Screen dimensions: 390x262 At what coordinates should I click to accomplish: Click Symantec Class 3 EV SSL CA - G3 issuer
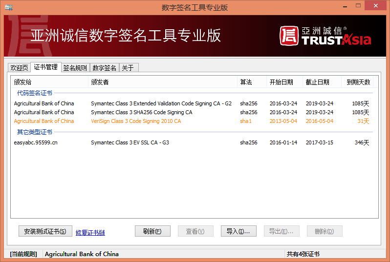pos(130,142)
